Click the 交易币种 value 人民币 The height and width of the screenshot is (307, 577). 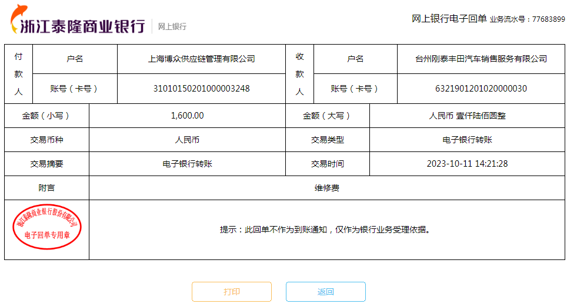187,140
